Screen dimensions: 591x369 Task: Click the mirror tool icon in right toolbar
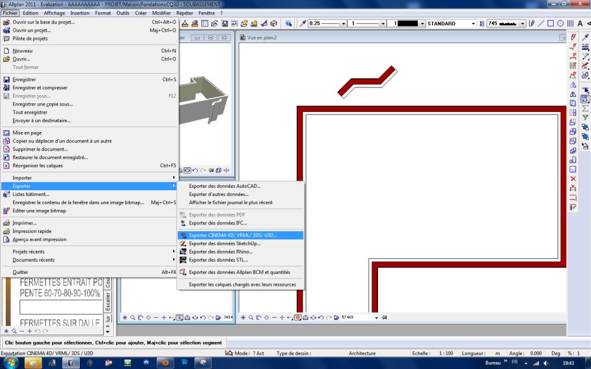coord(573,85)
